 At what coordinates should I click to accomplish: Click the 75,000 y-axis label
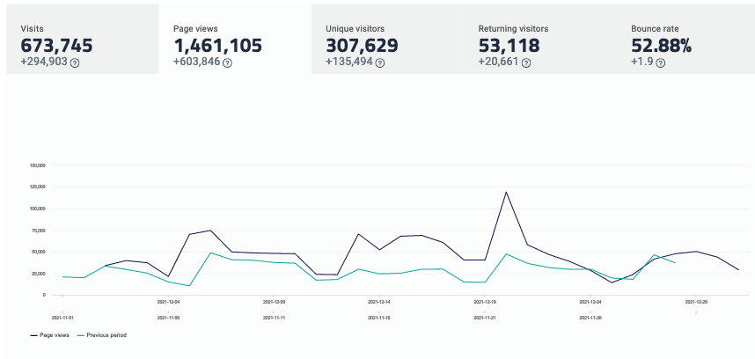click(x=39, y=231)
